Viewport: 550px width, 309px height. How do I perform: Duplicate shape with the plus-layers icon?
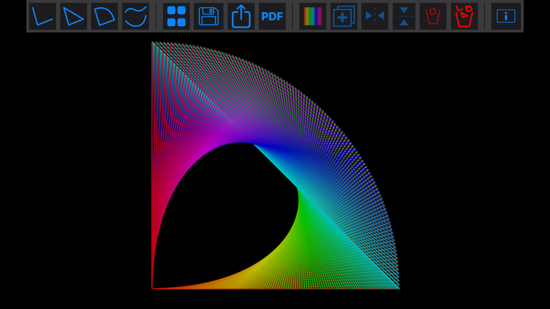coord(344,16)
